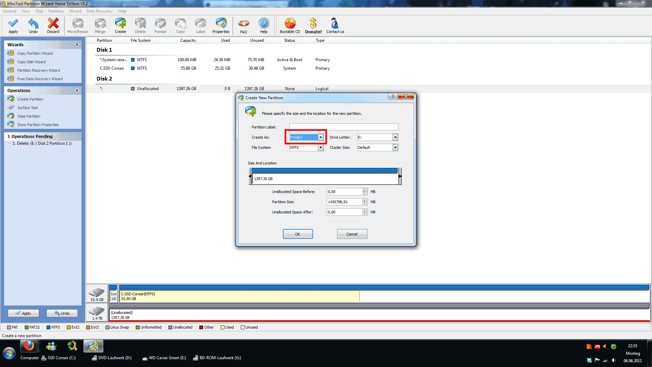Decrease Unallocated Space After with down arrow

[x=365, y=214]
